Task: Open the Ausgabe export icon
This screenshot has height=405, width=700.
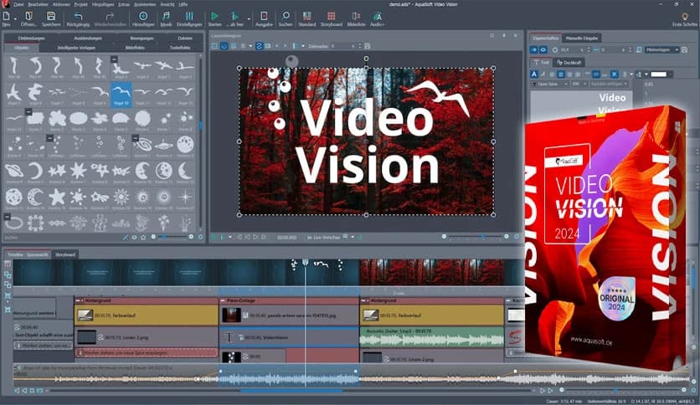Action: 264,16
